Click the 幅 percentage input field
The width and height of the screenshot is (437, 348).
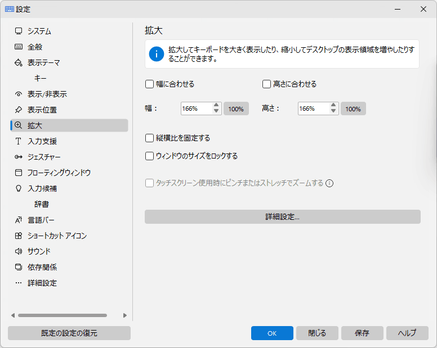coord(197,109)
